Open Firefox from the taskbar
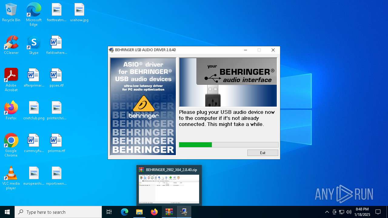This screenshot has width=388, height=218. click(154, 212)
